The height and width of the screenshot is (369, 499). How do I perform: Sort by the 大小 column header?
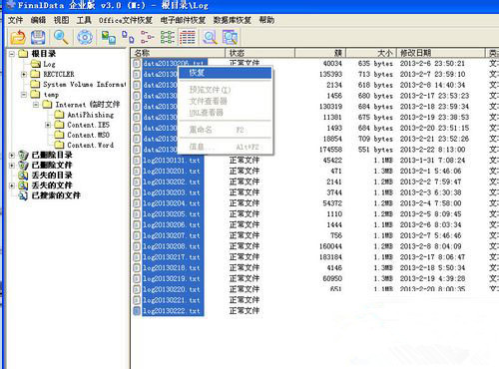coord(371,53)
